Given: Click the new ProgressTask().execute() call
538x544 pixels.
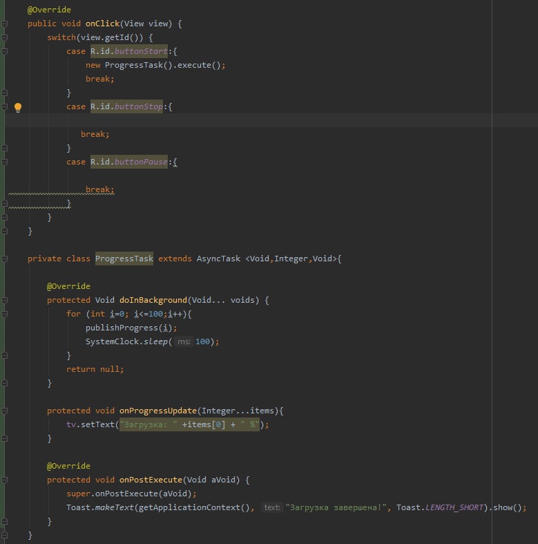Looking at the screenshot, I should [x=155, y=65].
